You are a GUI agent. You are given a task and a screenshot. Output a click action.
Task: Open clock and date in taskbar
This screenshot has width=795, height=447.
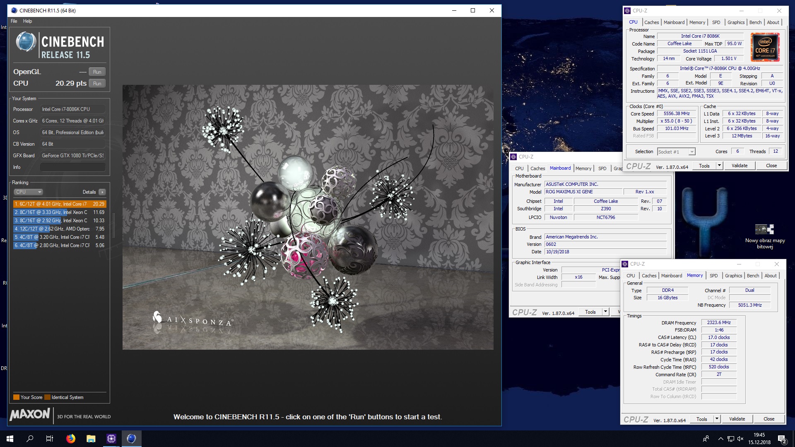pyautogui.click(x=759, y=439)
